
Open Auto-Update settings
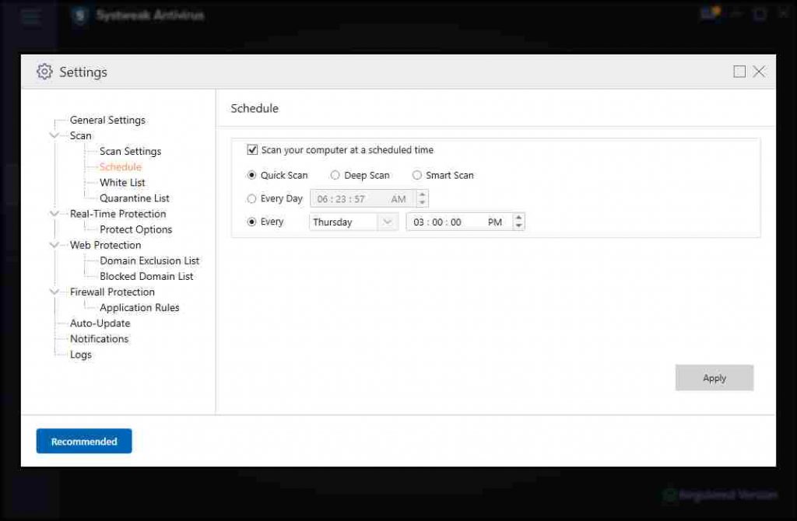coord(100,323)
